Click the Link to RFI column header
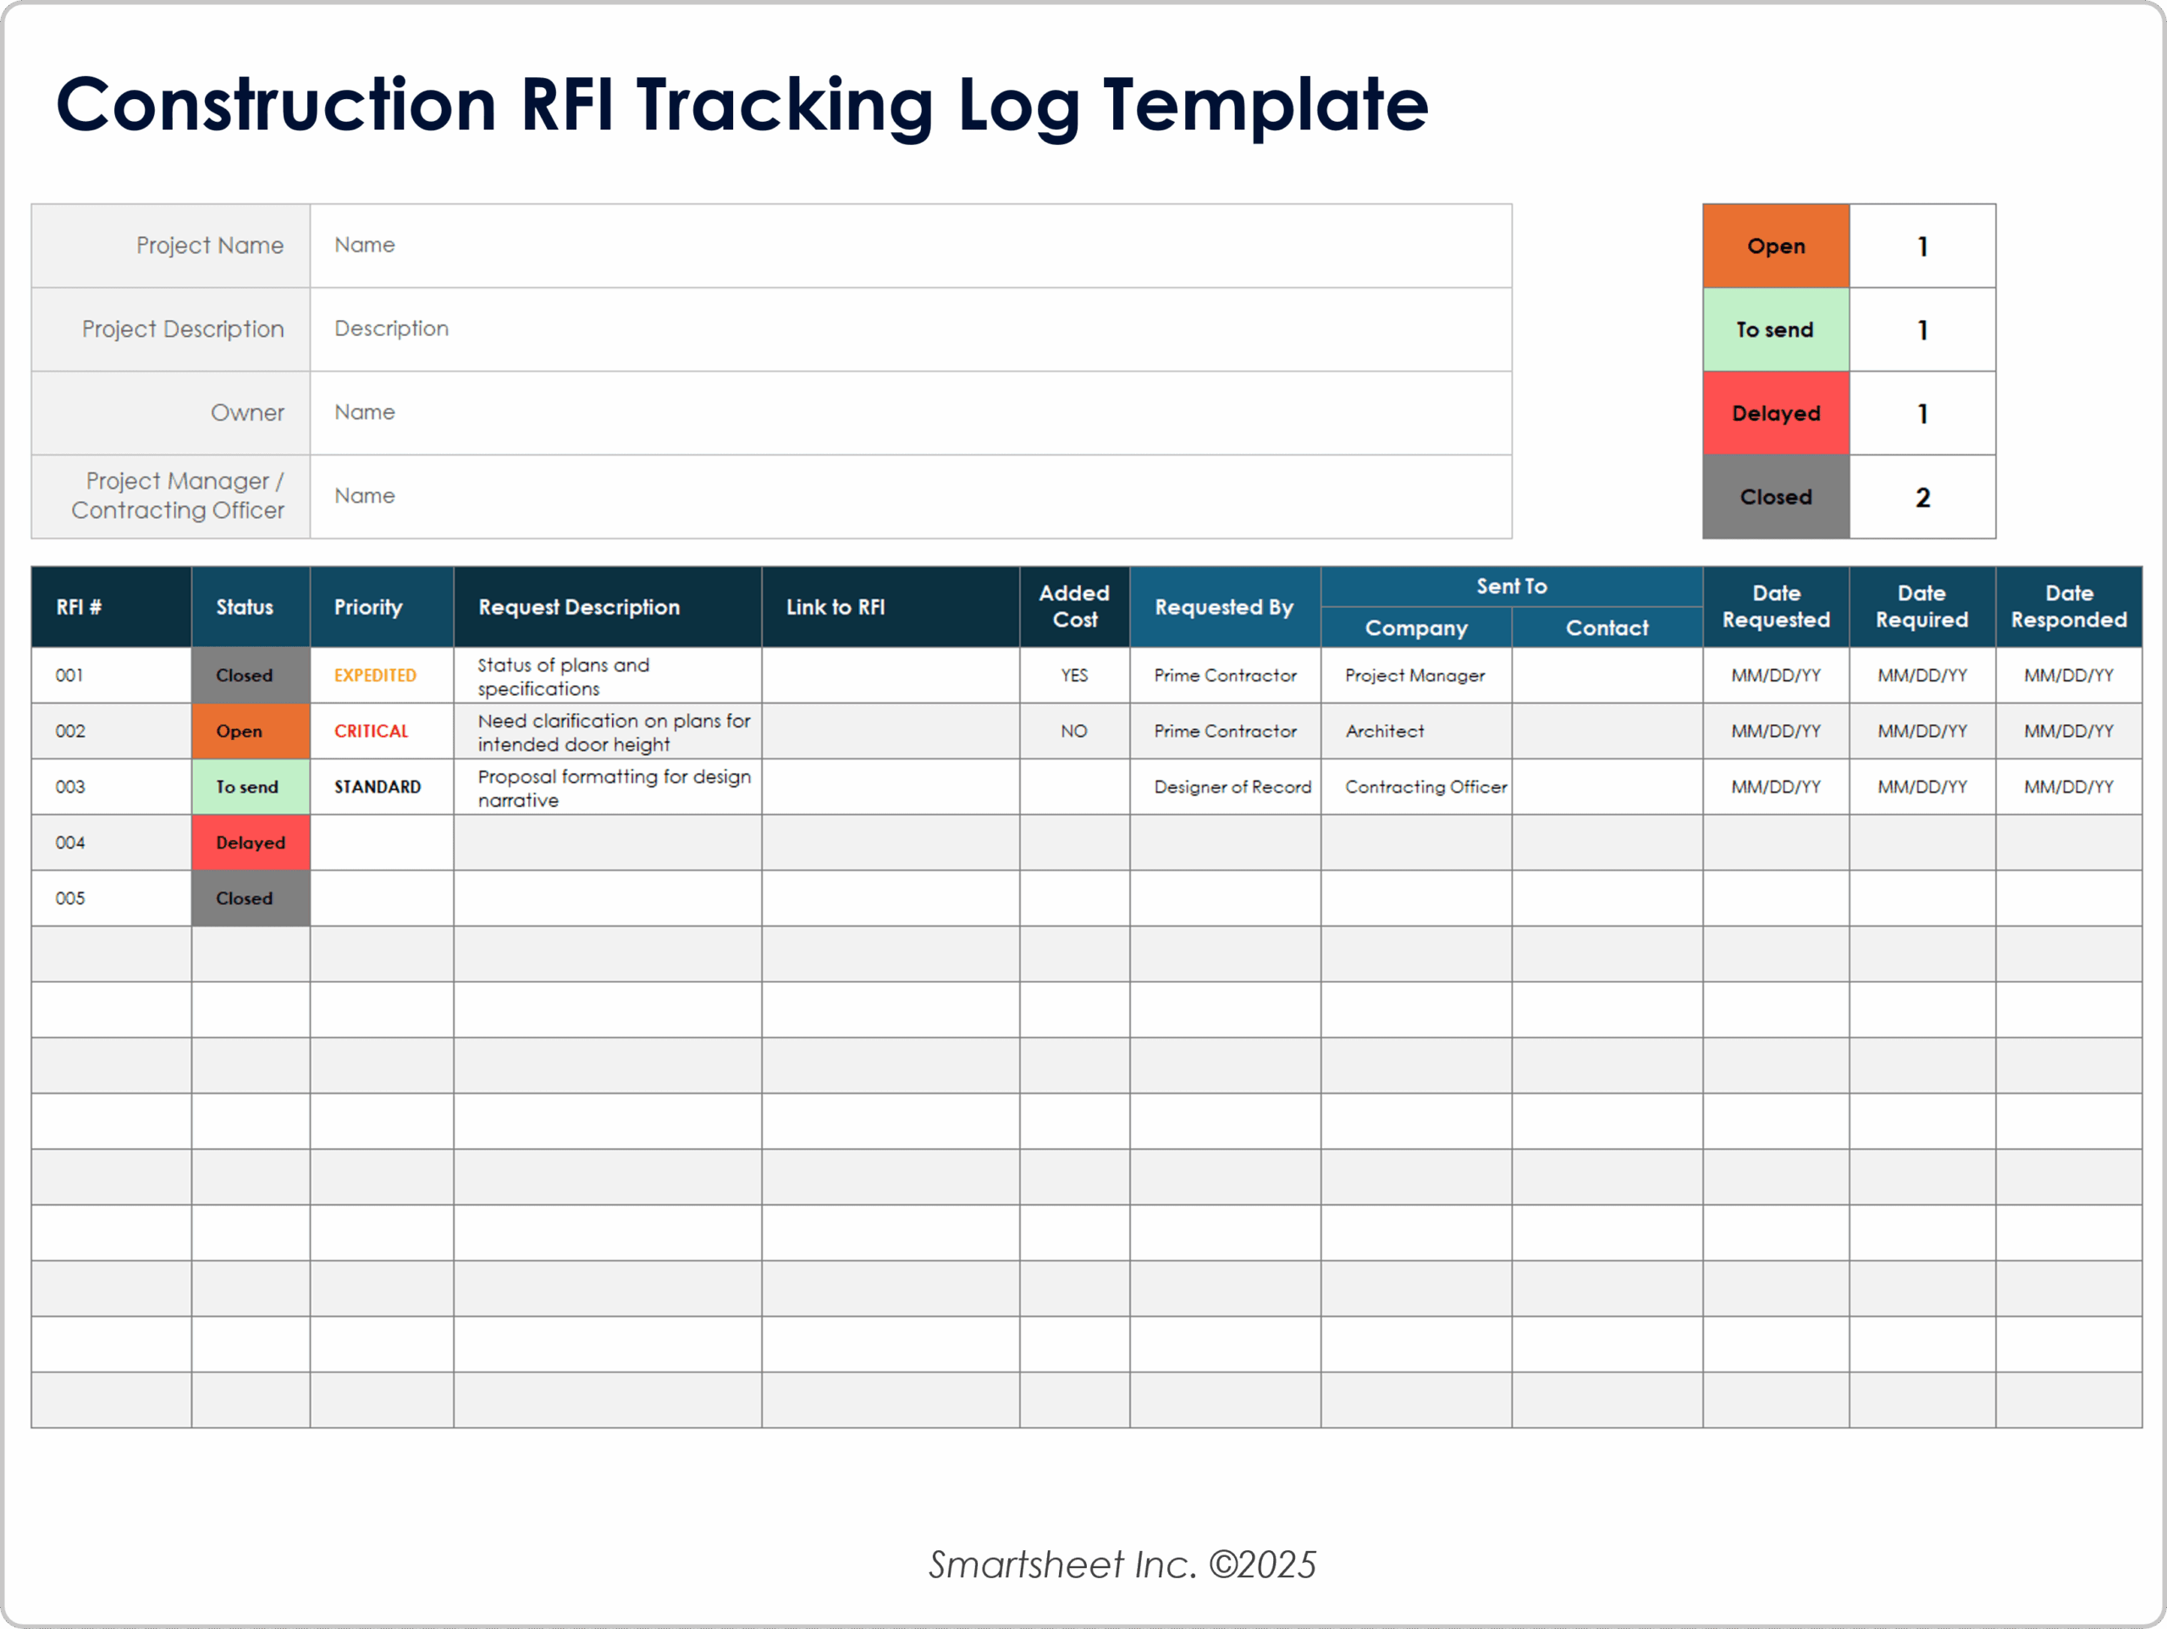Screen dimensions: 2167x1629 coord(891,607)
